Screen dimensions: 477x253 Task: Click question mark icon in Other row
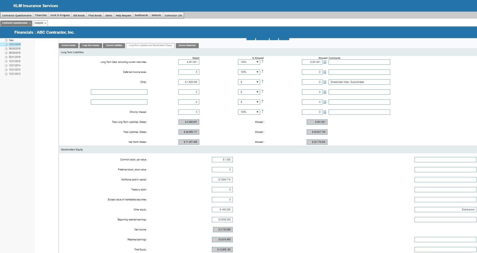262,82
